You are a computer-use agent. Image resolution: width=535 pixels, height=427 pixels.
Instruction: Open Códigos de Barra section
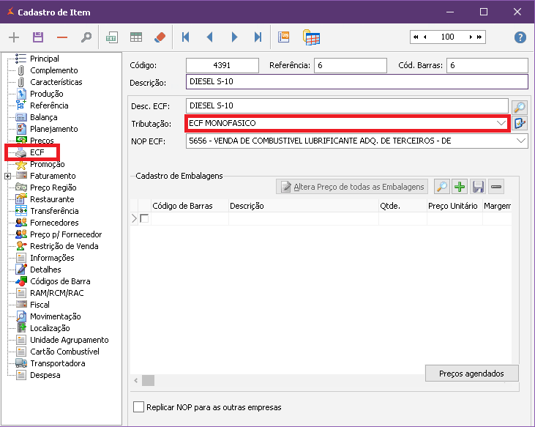(60, 281)
